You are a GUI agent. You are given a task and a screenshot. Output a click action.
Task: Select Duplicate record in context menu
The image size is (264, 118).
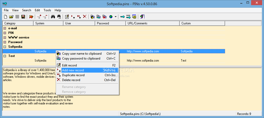click(x=87, y=75)
